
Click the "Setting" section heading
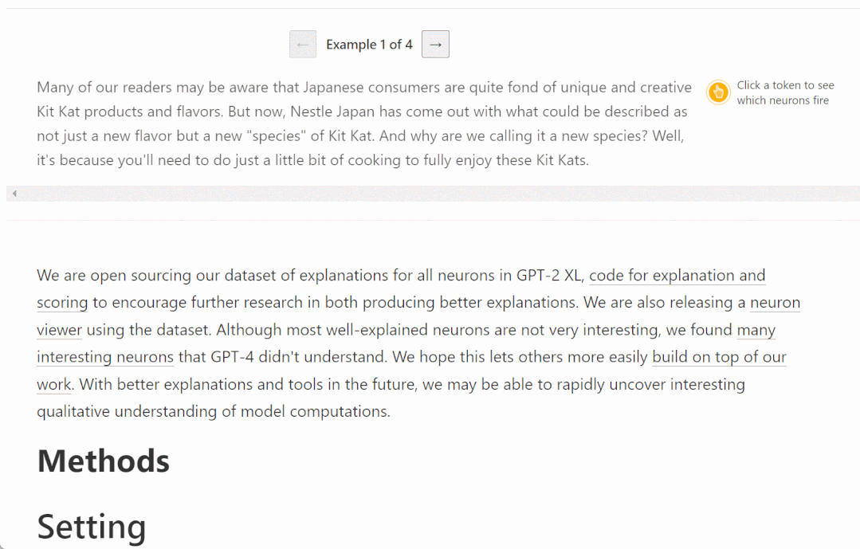point(91,527)
